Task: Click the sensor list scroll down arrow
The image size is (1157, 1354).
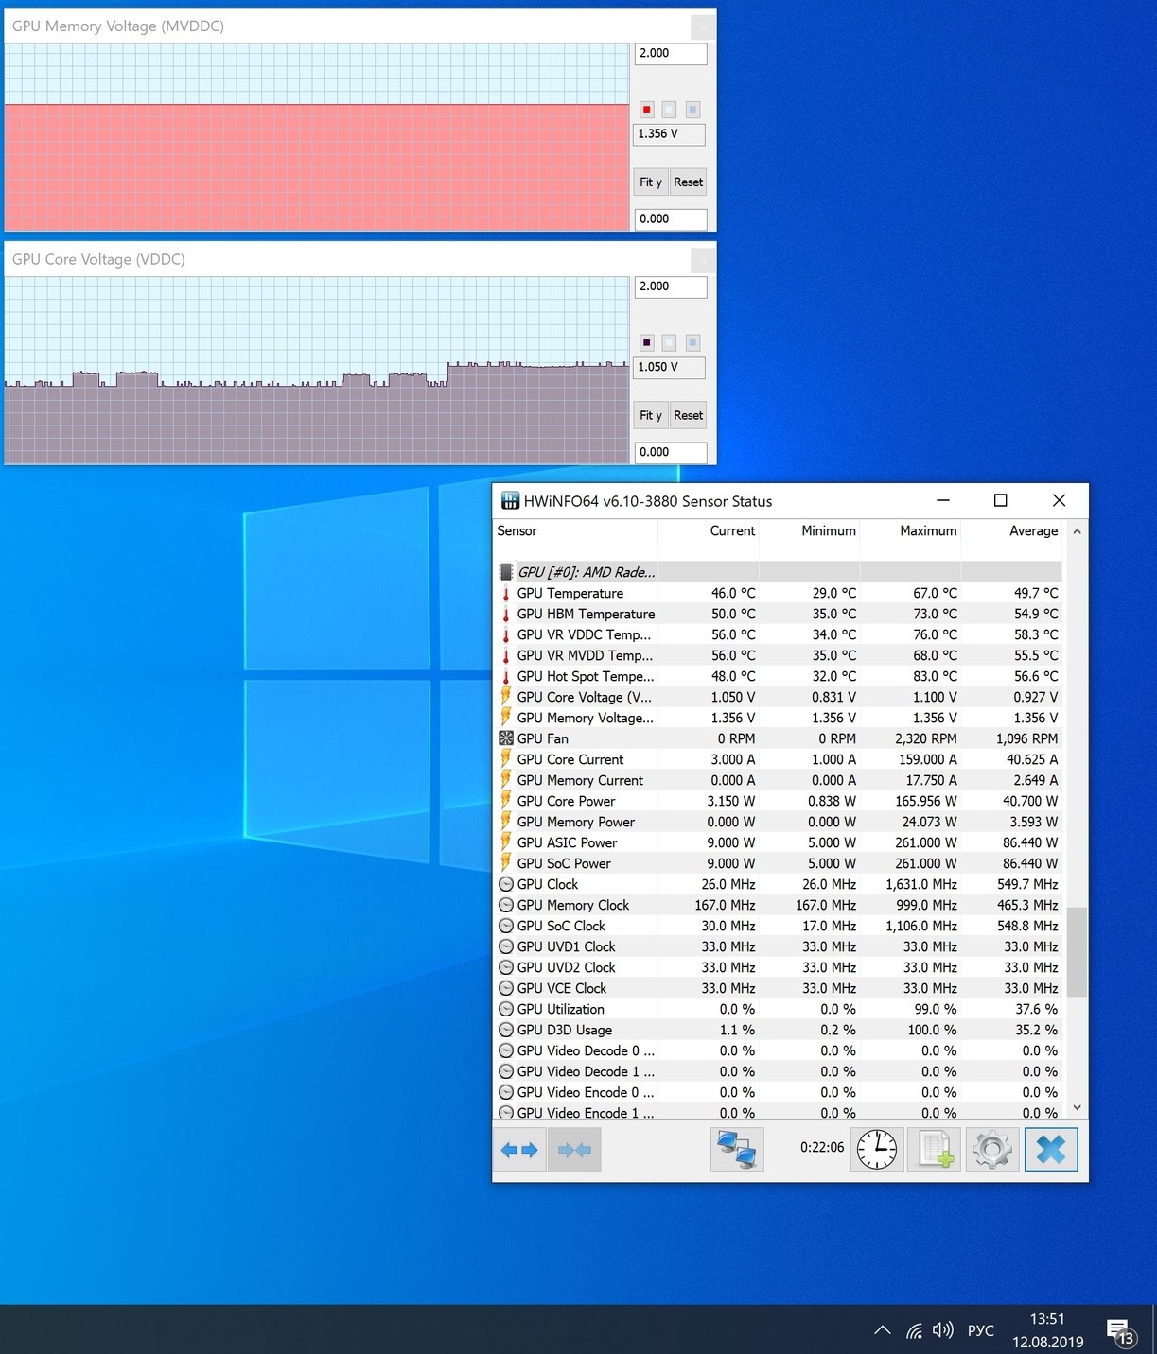Action: tap(1077, 1108)
